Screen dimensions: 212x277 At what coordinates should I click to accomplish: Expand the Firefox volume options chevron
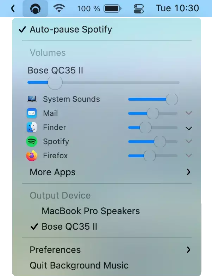(x=189, y=155)
